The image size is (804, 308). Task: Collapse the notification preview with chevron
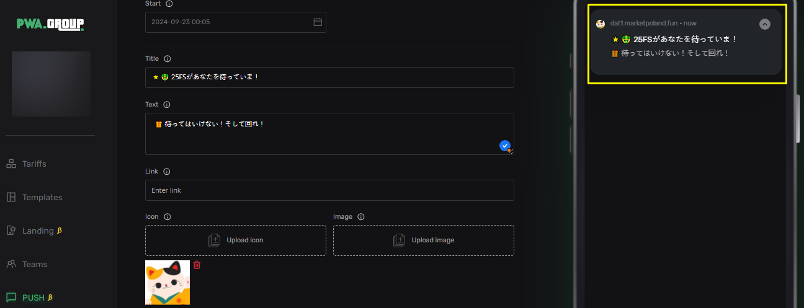[x=765, y=24]
